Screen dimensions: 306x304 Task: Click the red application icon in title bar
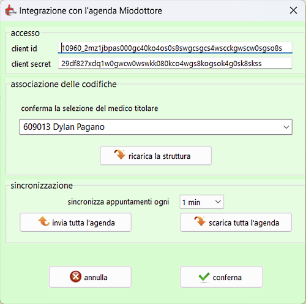tap(10, 10)
